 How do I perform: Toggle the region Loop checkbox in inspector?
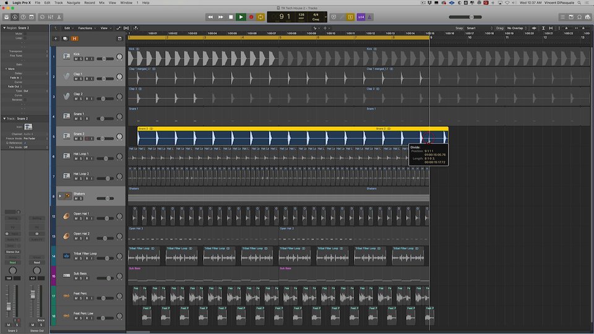(25, 38)
